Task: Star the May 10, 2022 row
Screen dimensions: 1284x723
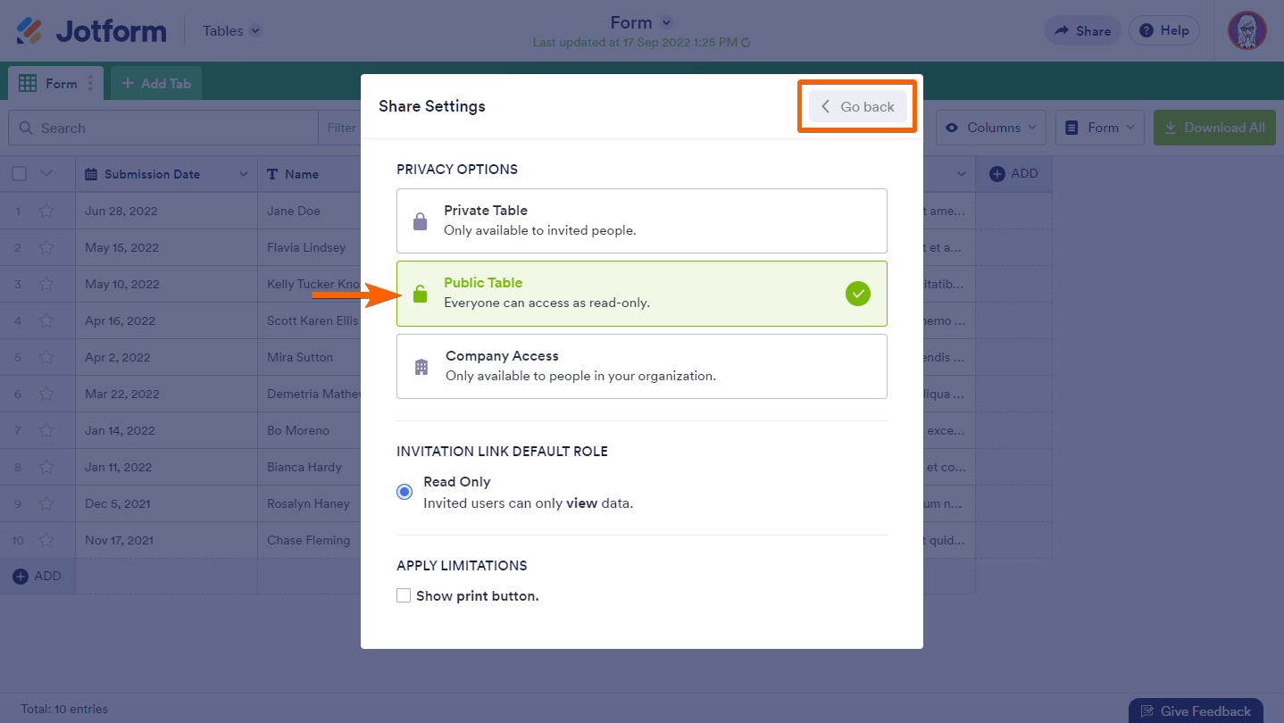Action: pos(46,285)
